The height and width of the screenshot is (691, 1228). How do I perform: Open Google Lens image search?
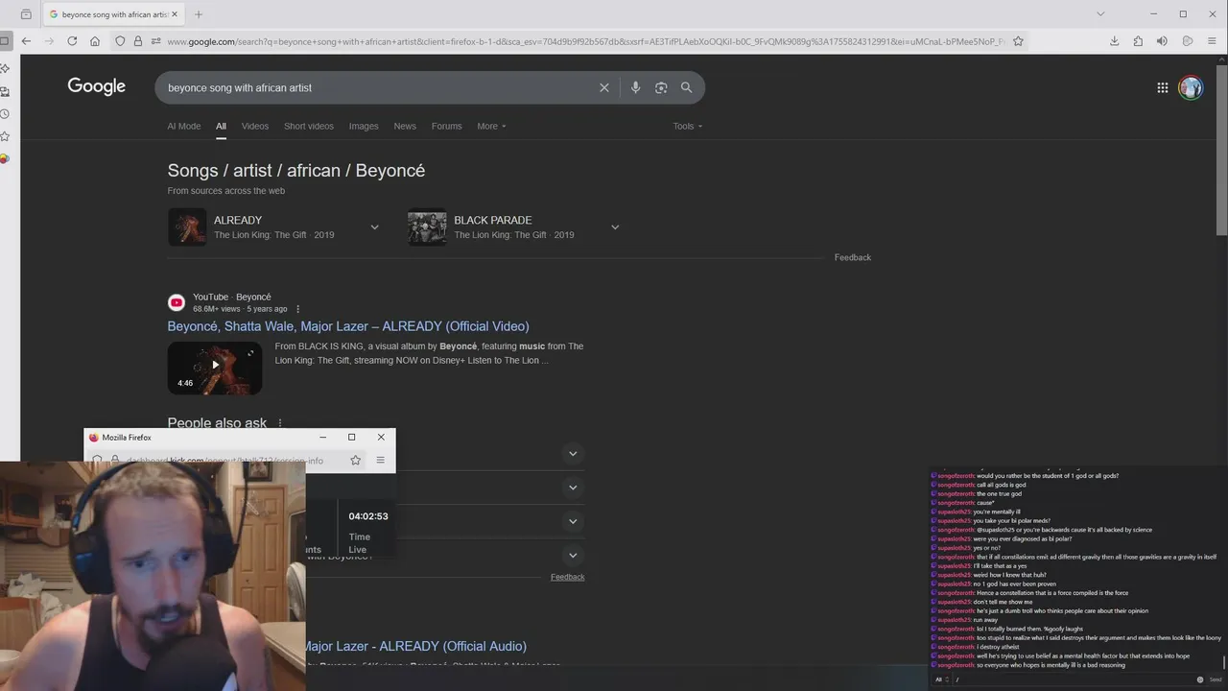tap(661, 87)
